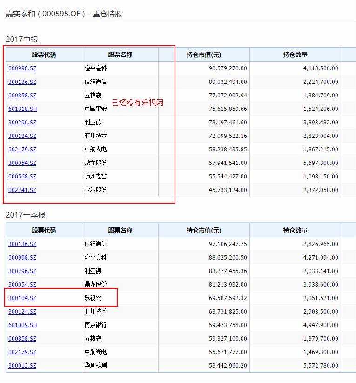Click holding quantity 4,947,900.00
Screen dimensions: 356x383
[x=321, y=325]
